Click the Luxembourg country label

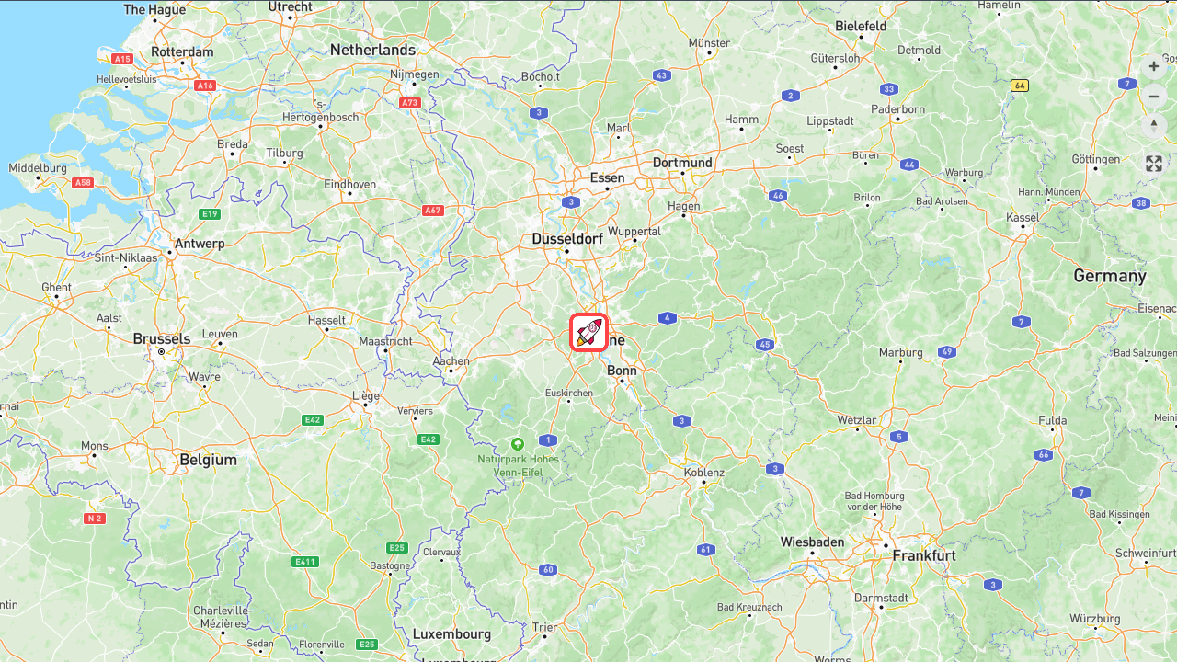451,634
